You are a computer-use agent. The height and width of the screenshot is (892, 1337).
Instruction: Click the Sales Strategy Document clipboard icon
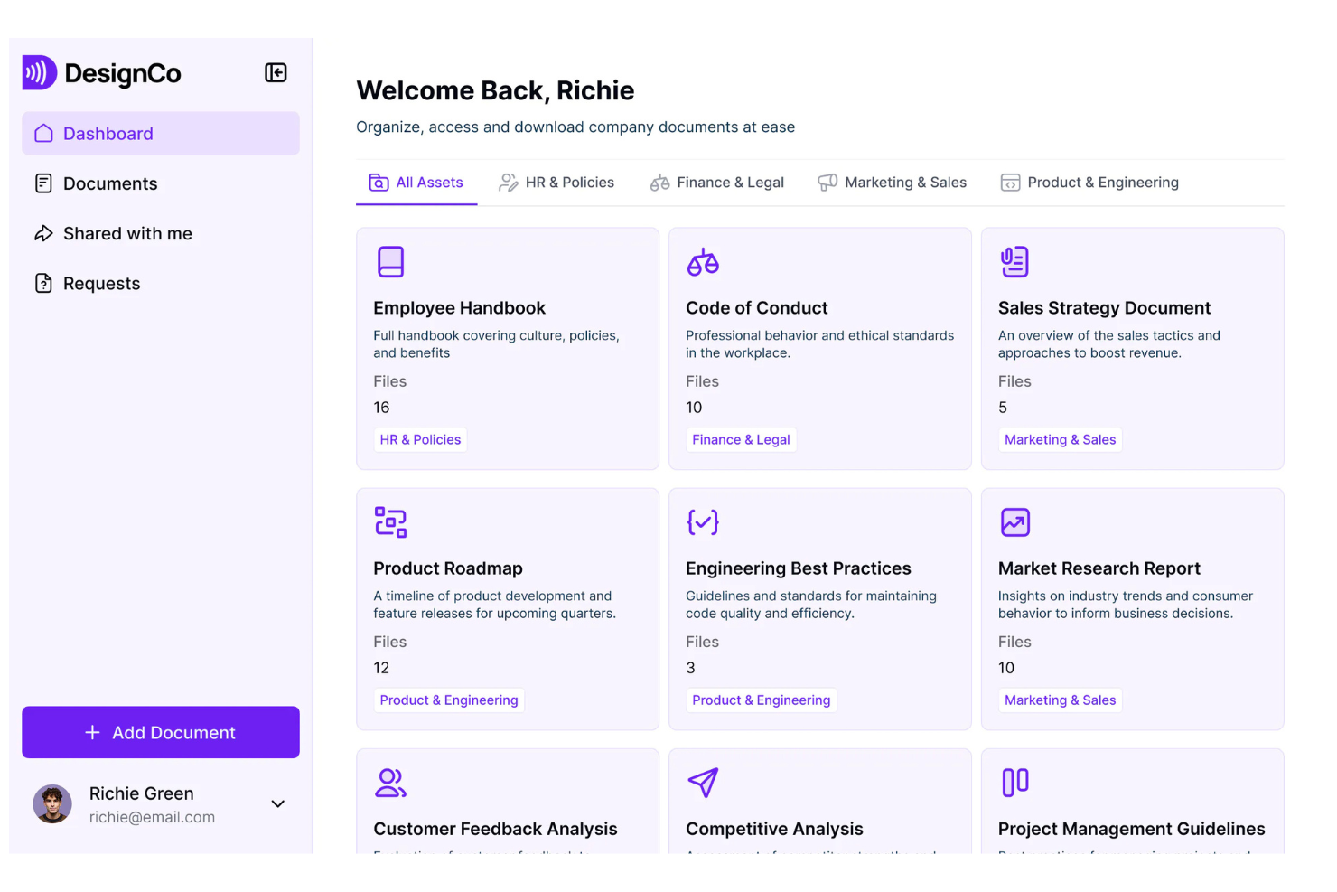pyautogui.click(x=1014, y=262)
